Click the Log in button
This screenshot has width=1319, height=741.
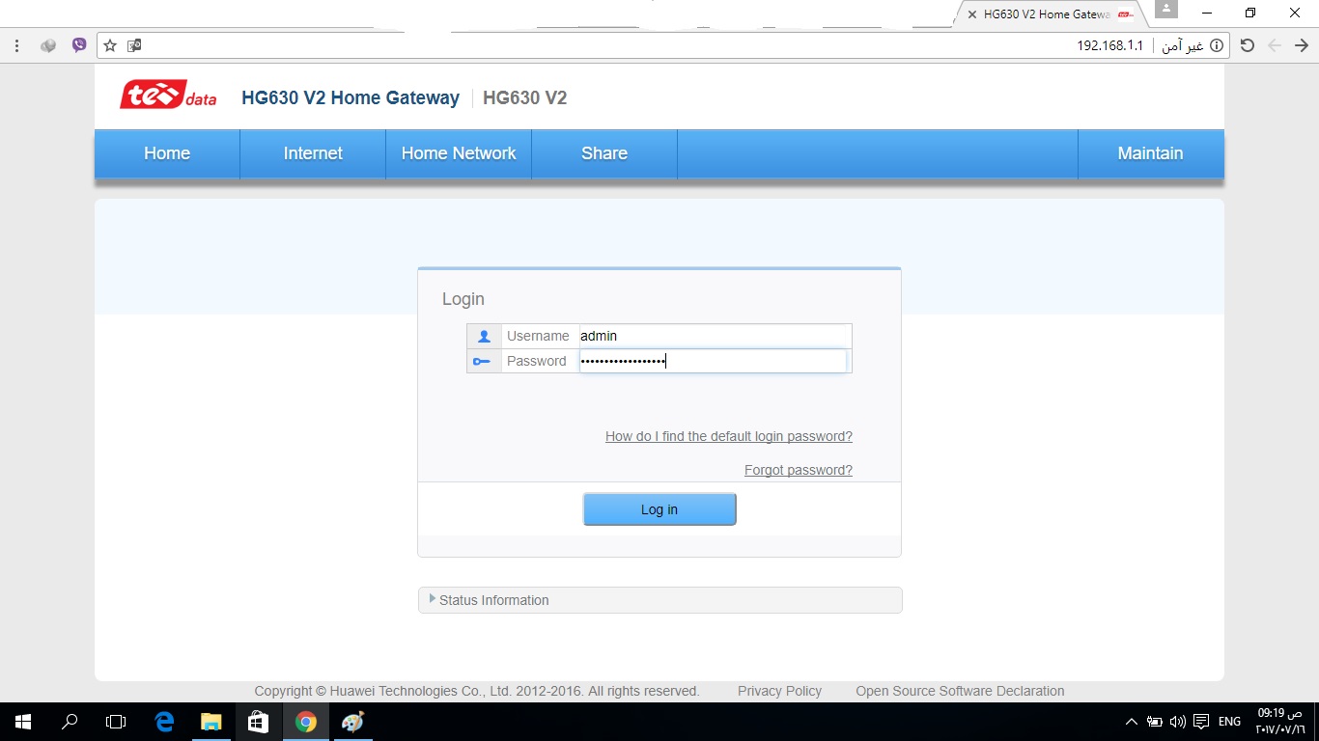[x=659, y=509]
